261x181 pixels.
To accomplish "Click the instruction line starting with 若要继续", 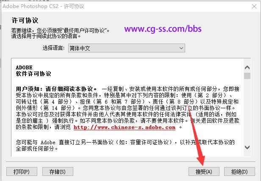I will [61, 30].
